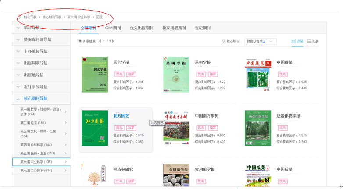Toggle the 核心期刊 checkbox
Viewport: 343px width, 189px height.
(224, 41)
